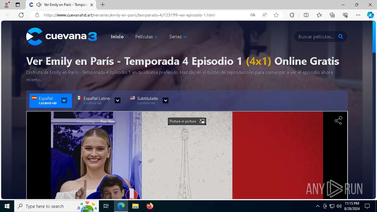Click the video player area
Image resolution: width=377 pixels, height=212 pixels.
coord(187,155)
